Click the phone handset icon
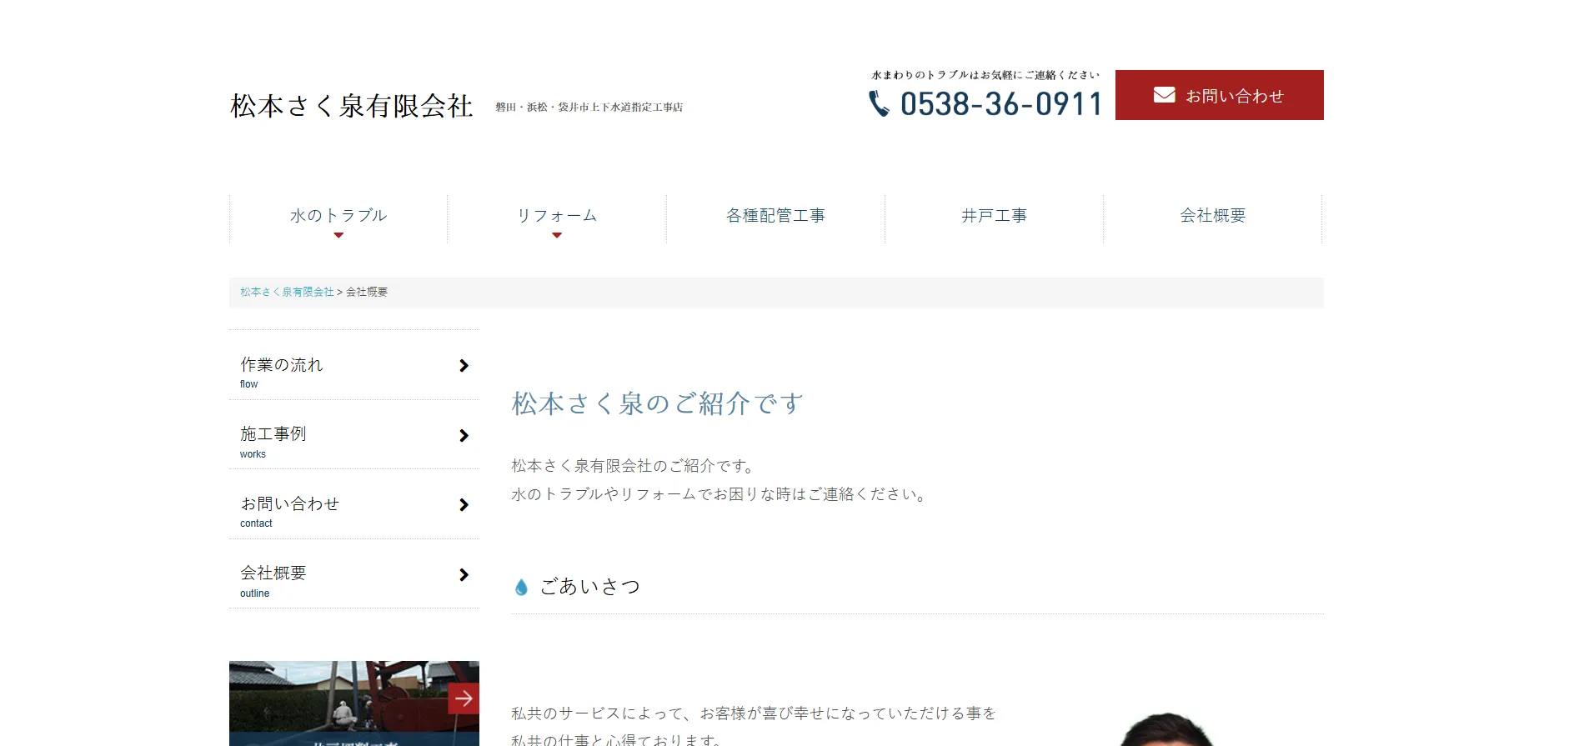This screenshot has width=1569, height=746. click(x=879, y=103)
